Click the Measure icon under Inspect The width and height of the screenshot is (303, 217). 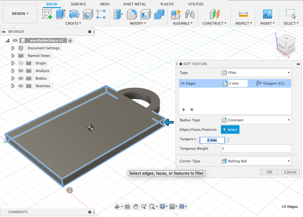tap(243, 14)
